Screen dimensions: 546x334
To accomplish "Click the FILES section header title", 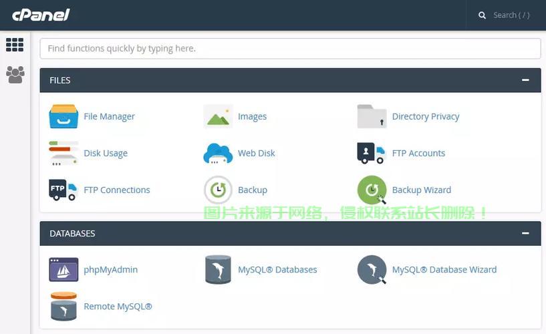I will pos(60,80).
